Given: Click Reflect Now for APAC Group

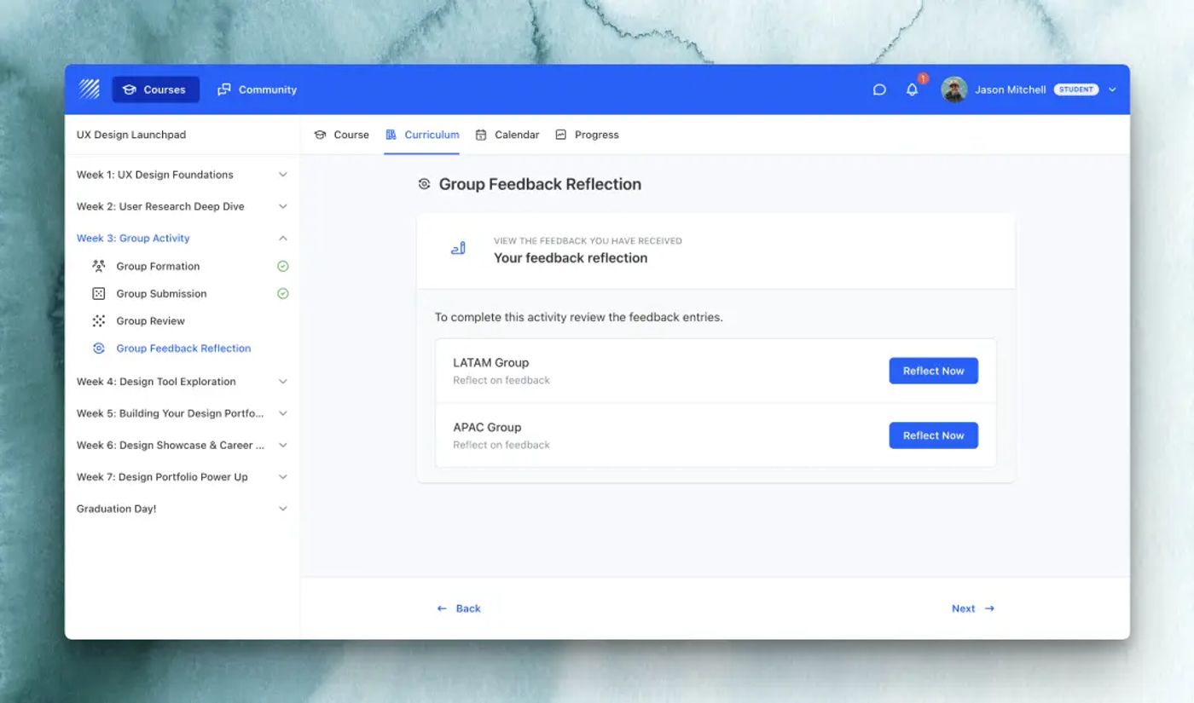Looking at the screenshot, I should [x=933, y=435].
